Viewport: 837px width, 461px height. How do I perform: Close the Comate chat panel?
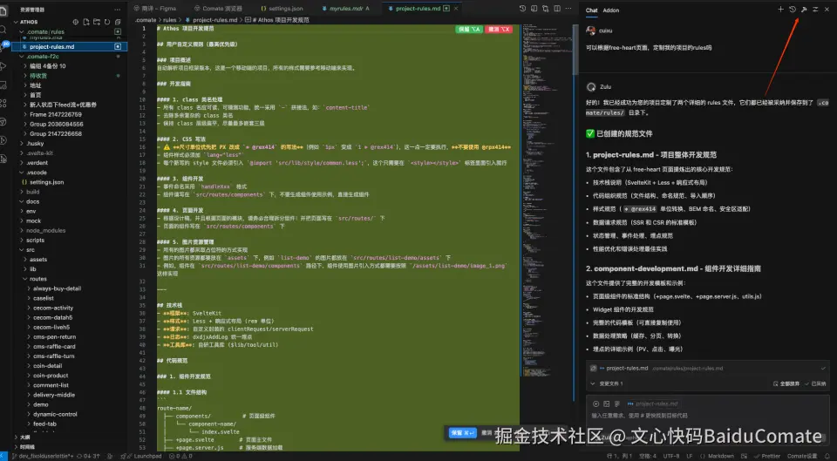(827, 10)
